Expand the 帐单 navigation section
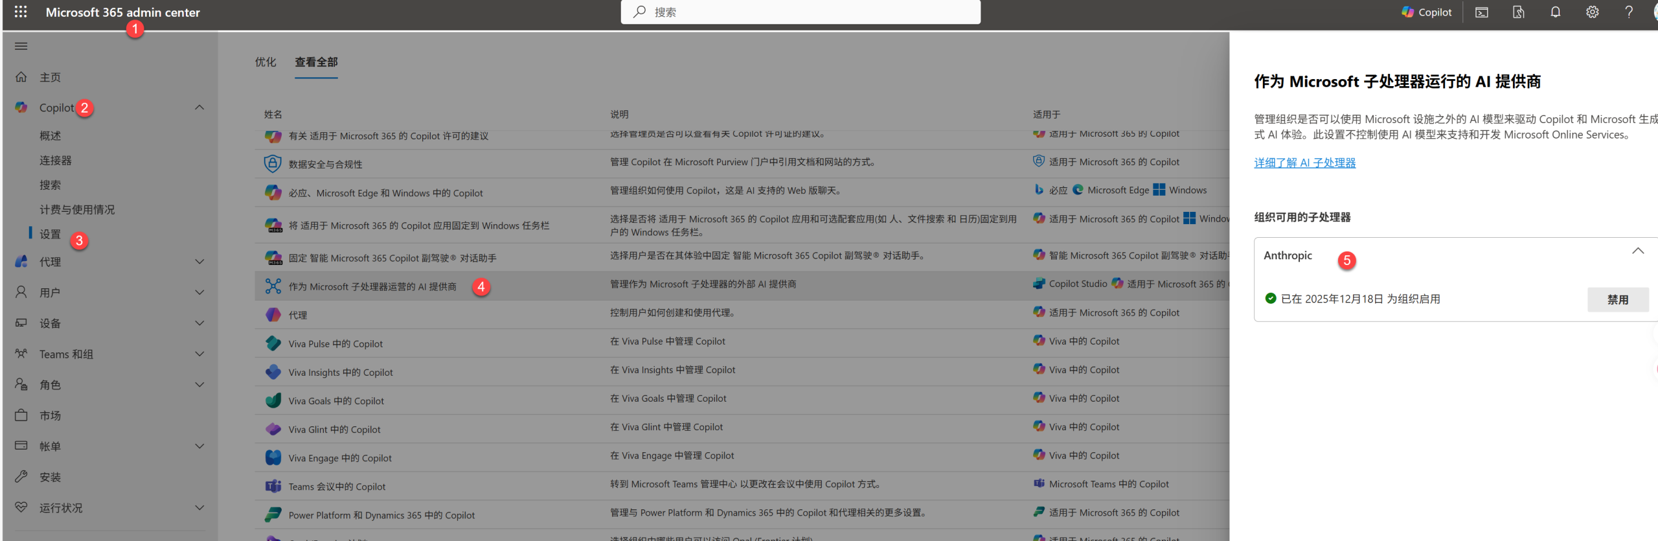This screenshot has height=541, width=1658. (199, 446)
